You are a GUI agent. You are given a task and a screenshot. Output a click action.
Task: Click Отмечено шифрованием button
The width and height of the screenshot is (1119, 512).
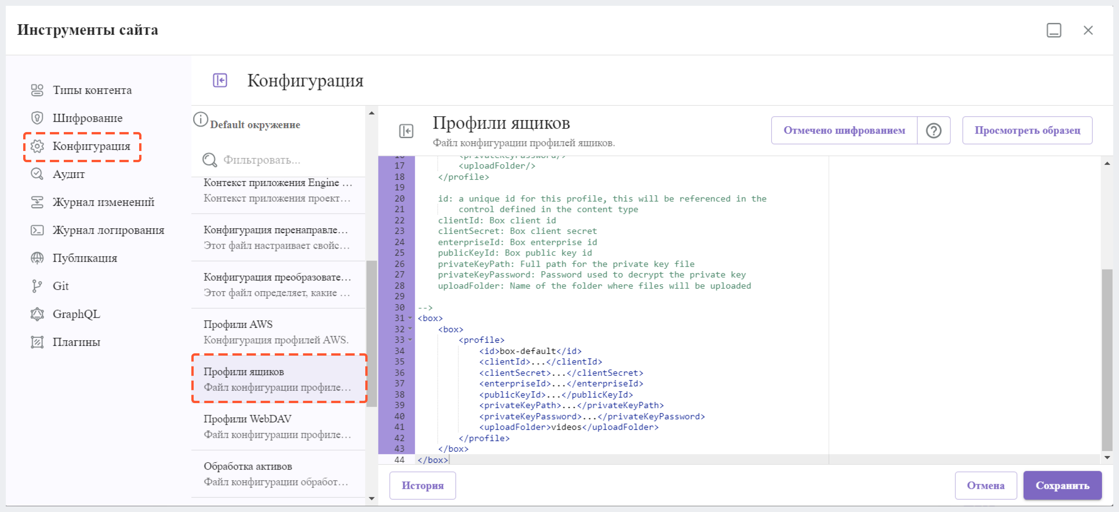click(844, 131)
